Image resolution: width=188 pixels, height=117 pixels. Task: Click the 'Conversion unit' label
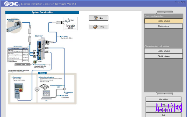69,93
